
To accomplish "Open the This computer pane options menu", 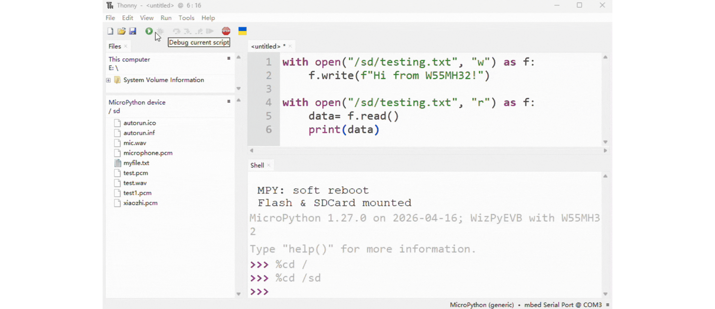I will pyautogui.click(x=229, y=58).
